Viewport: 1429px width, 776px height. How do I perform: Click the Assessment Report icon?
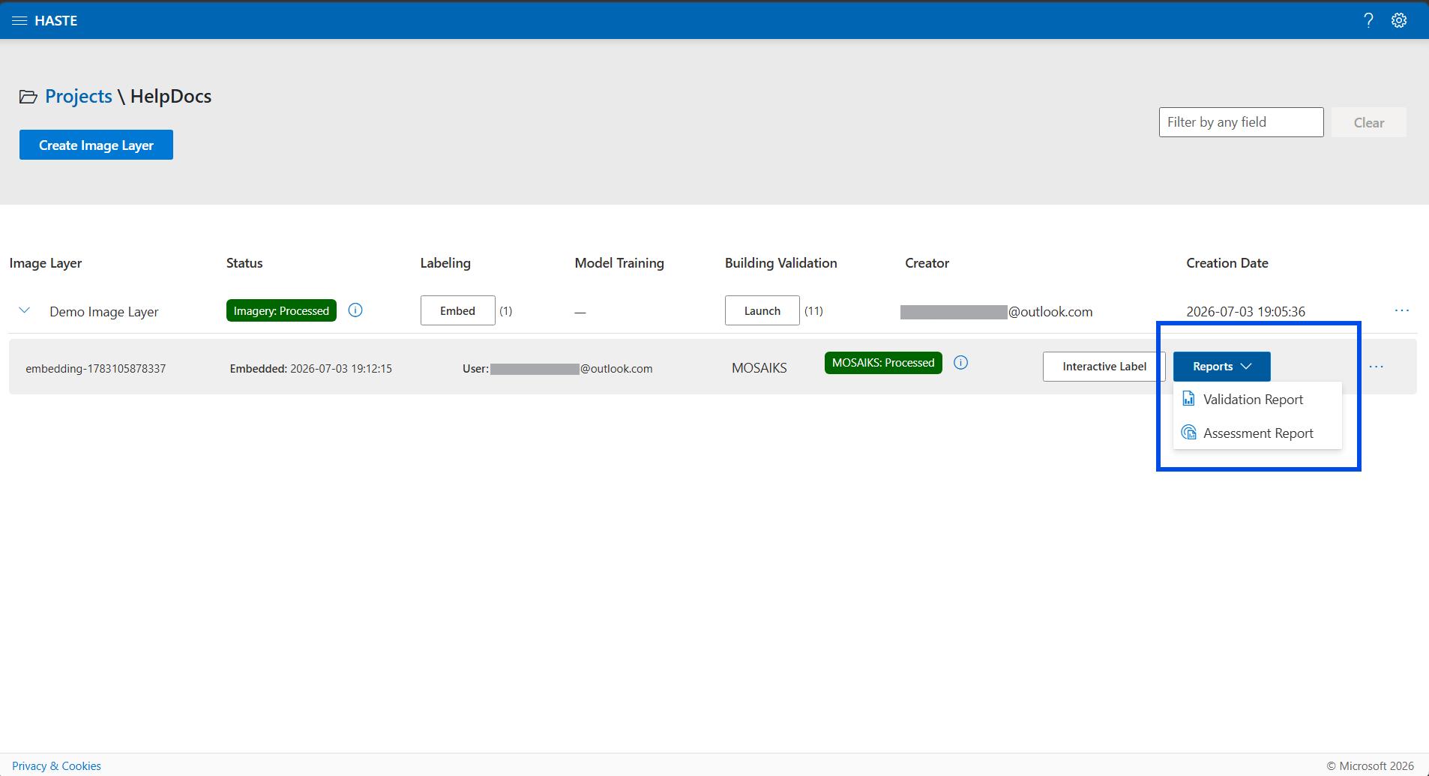point(1188,433)
